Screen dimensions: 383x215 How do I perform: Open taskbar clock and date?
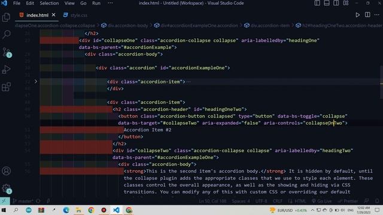pyautogui.click(x=363, y=210)
